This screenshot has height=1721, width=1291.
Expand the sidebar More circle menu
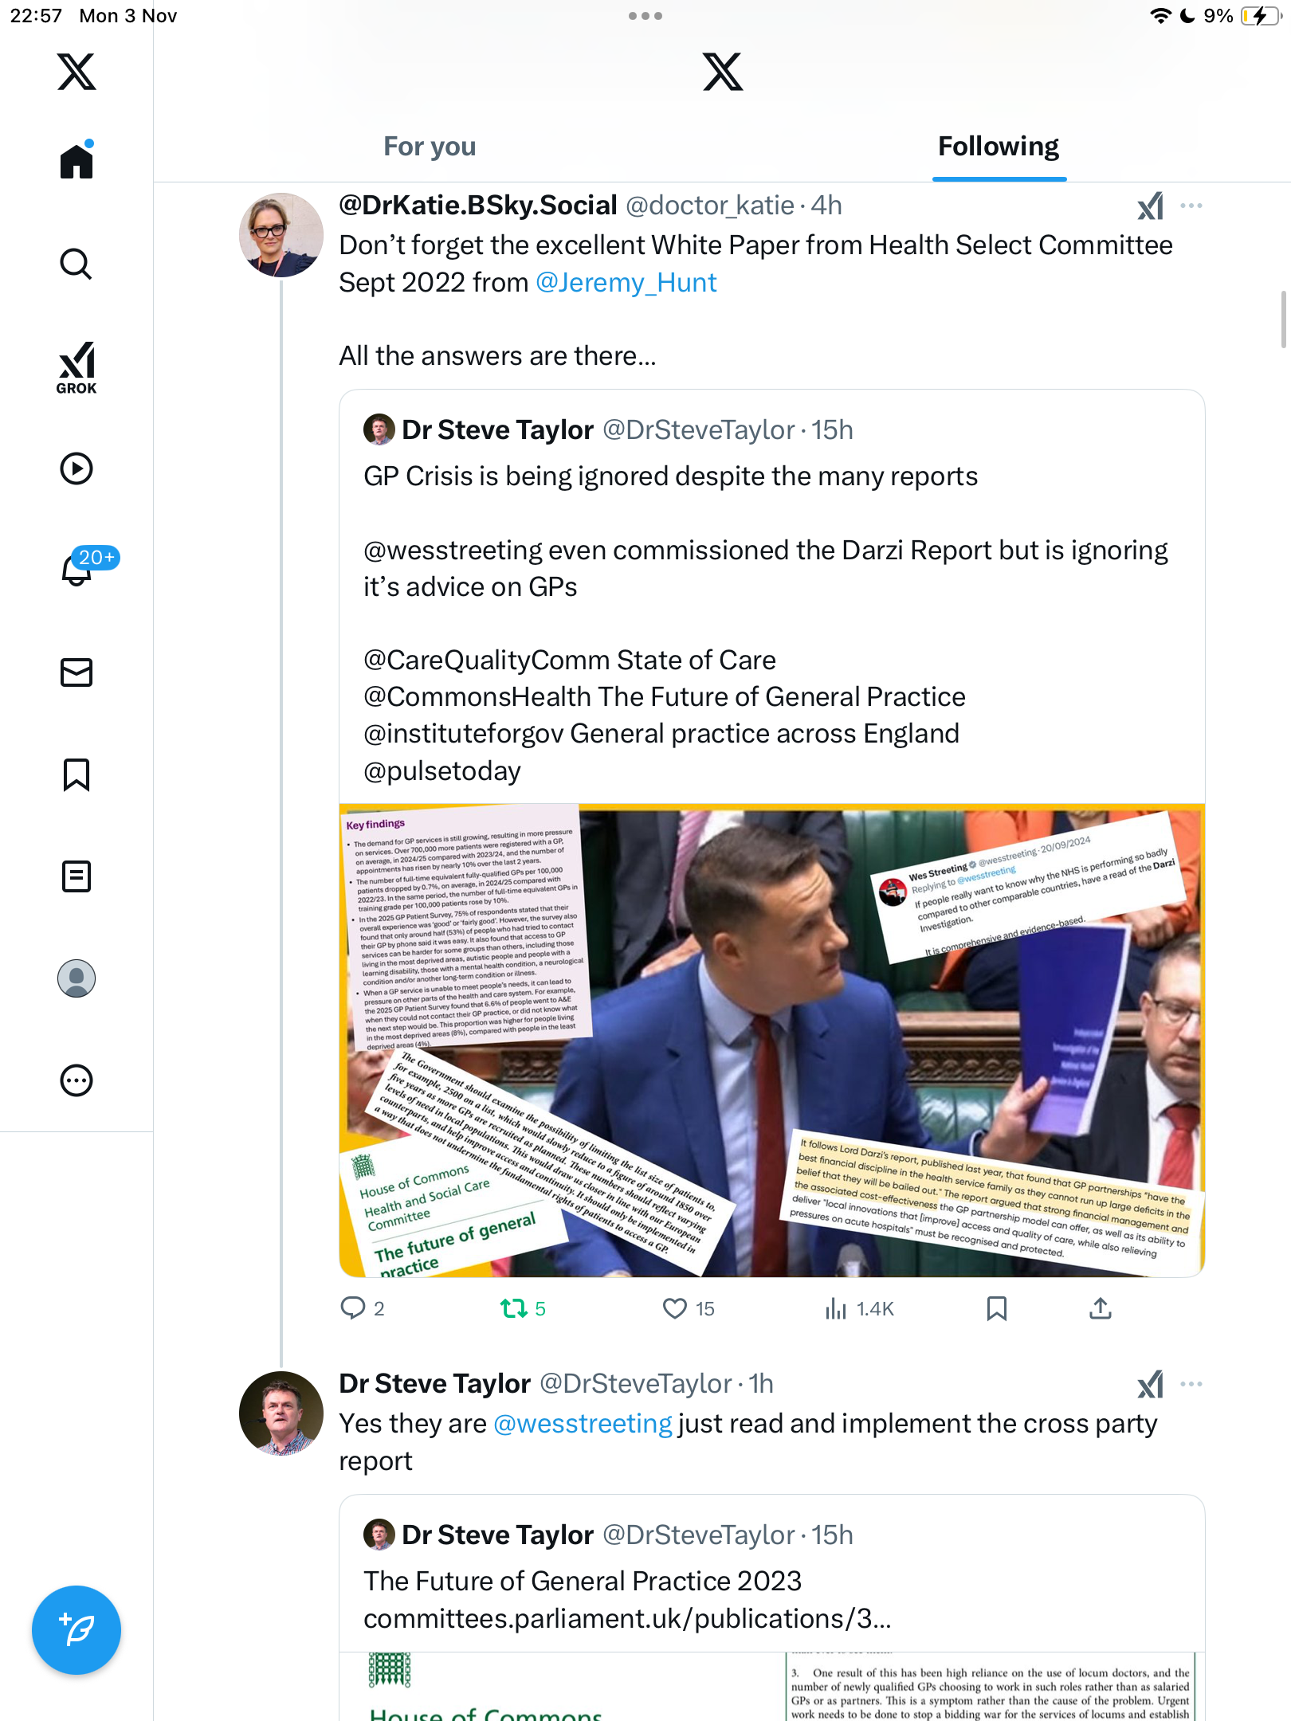(x=76, y=1080)
